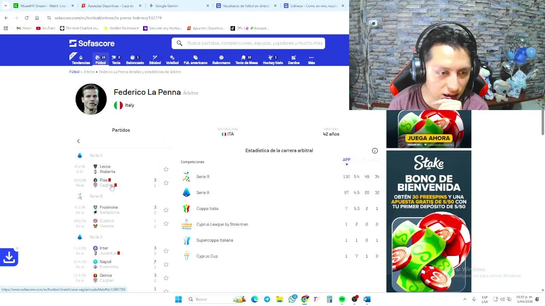
Task: Go back in browser history
Action: [x=6, y=18]
